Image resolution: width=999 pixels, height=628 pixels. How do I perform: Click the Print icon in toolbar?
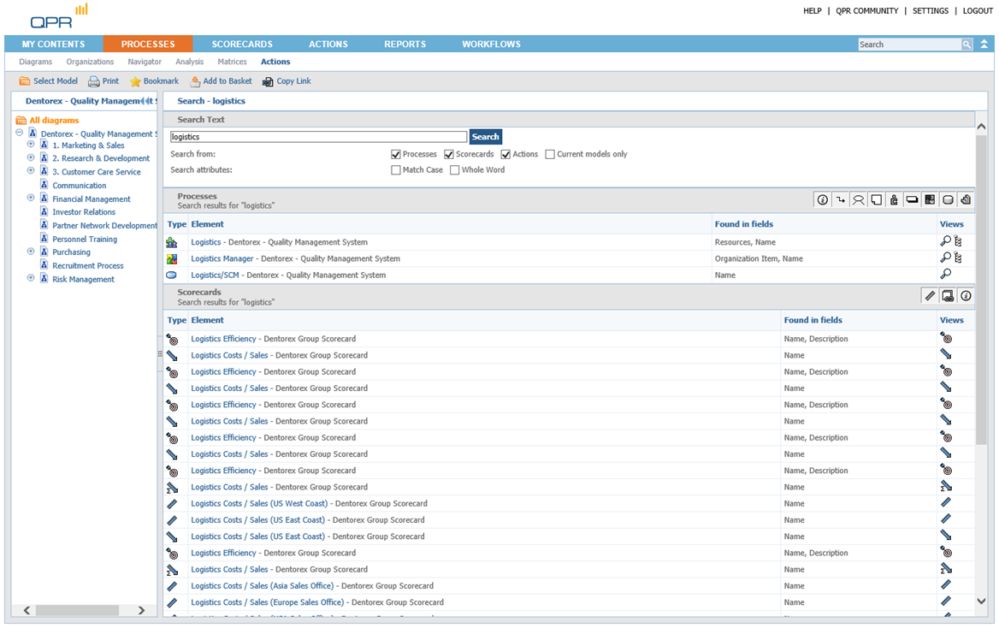coord(94,81)
